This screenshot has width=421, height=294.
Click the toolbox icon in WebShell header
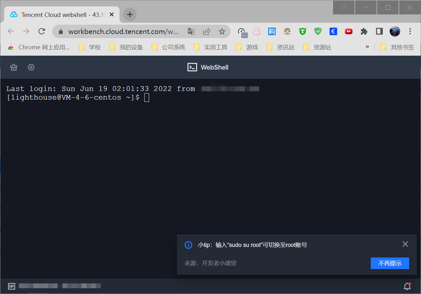[x=14, y=67]
